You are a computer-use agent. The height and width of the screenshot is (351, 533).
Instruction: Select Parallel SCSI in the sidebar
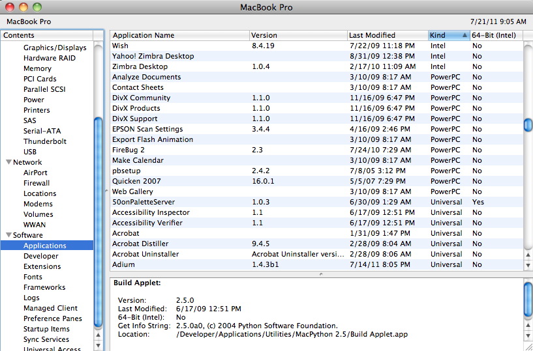coord(44,89)
